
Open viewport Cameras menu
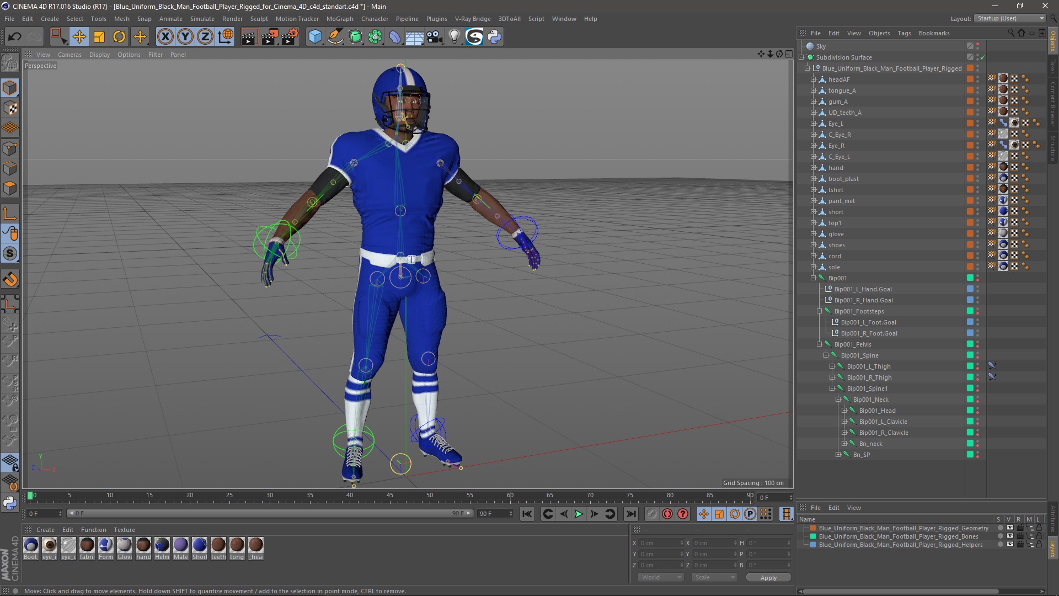pos(69,55)
